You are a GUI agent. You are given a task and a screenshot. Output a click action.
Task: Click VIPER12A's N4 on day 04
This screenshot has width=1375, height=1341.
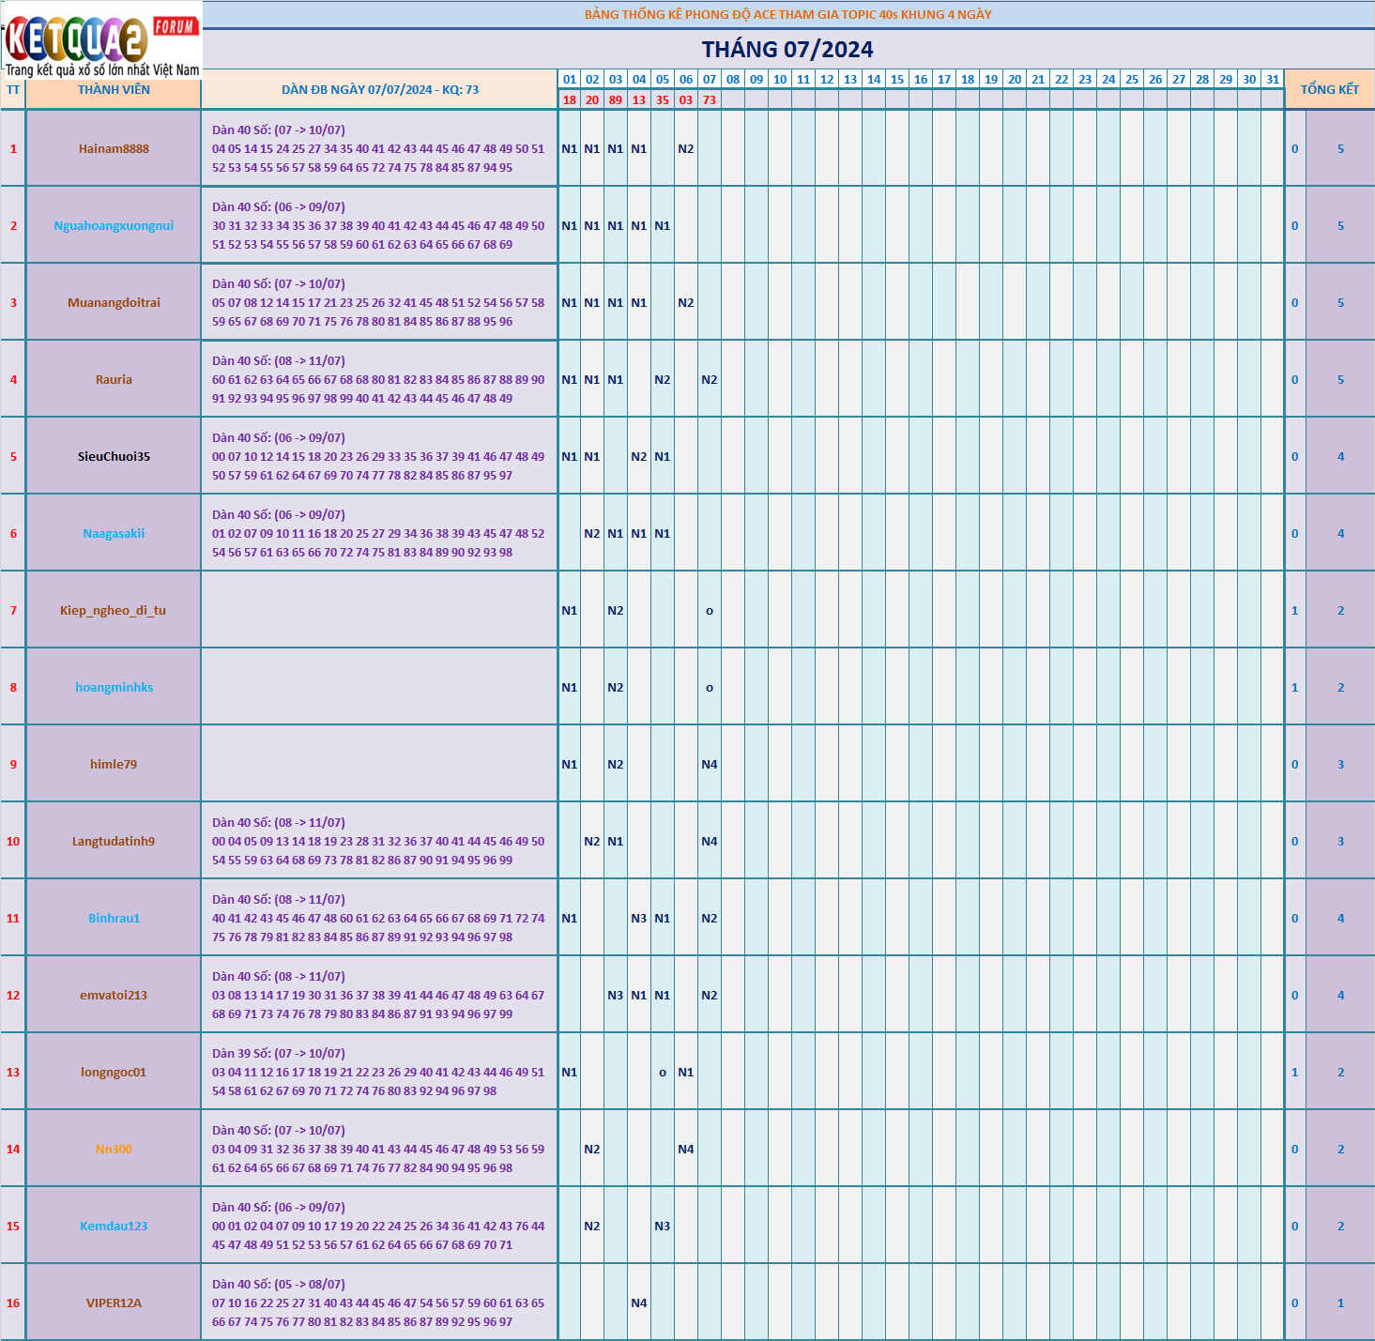(639, 1303)
